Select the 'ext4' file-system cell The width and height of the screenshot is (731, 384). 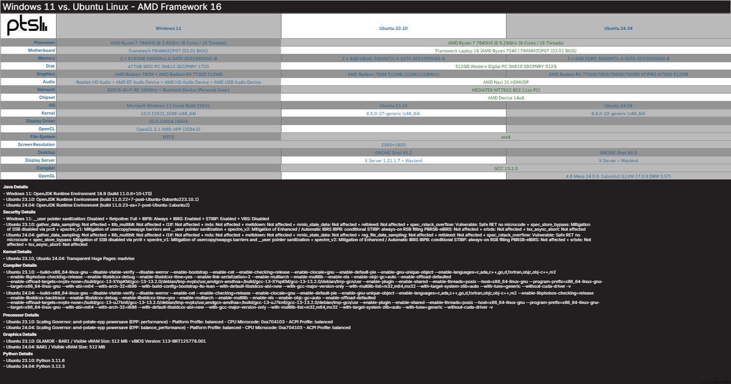[x=505, y=137]
